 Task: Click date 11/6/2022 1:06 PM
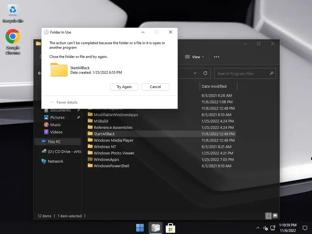click(217, 102)
